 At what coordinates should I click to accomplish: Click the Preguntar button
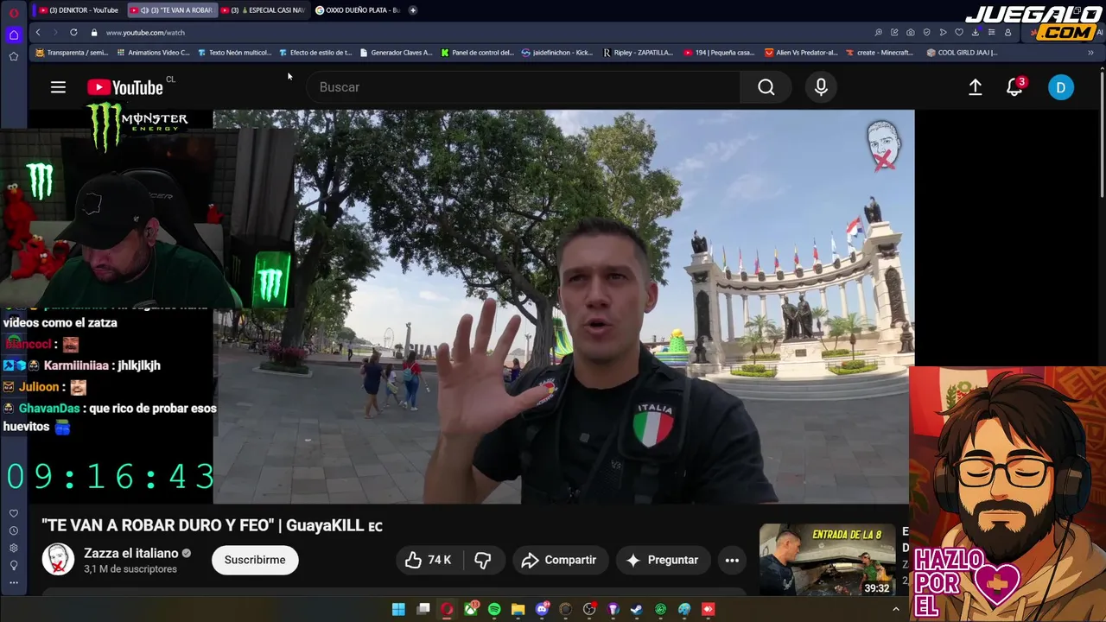pos(662,560)
